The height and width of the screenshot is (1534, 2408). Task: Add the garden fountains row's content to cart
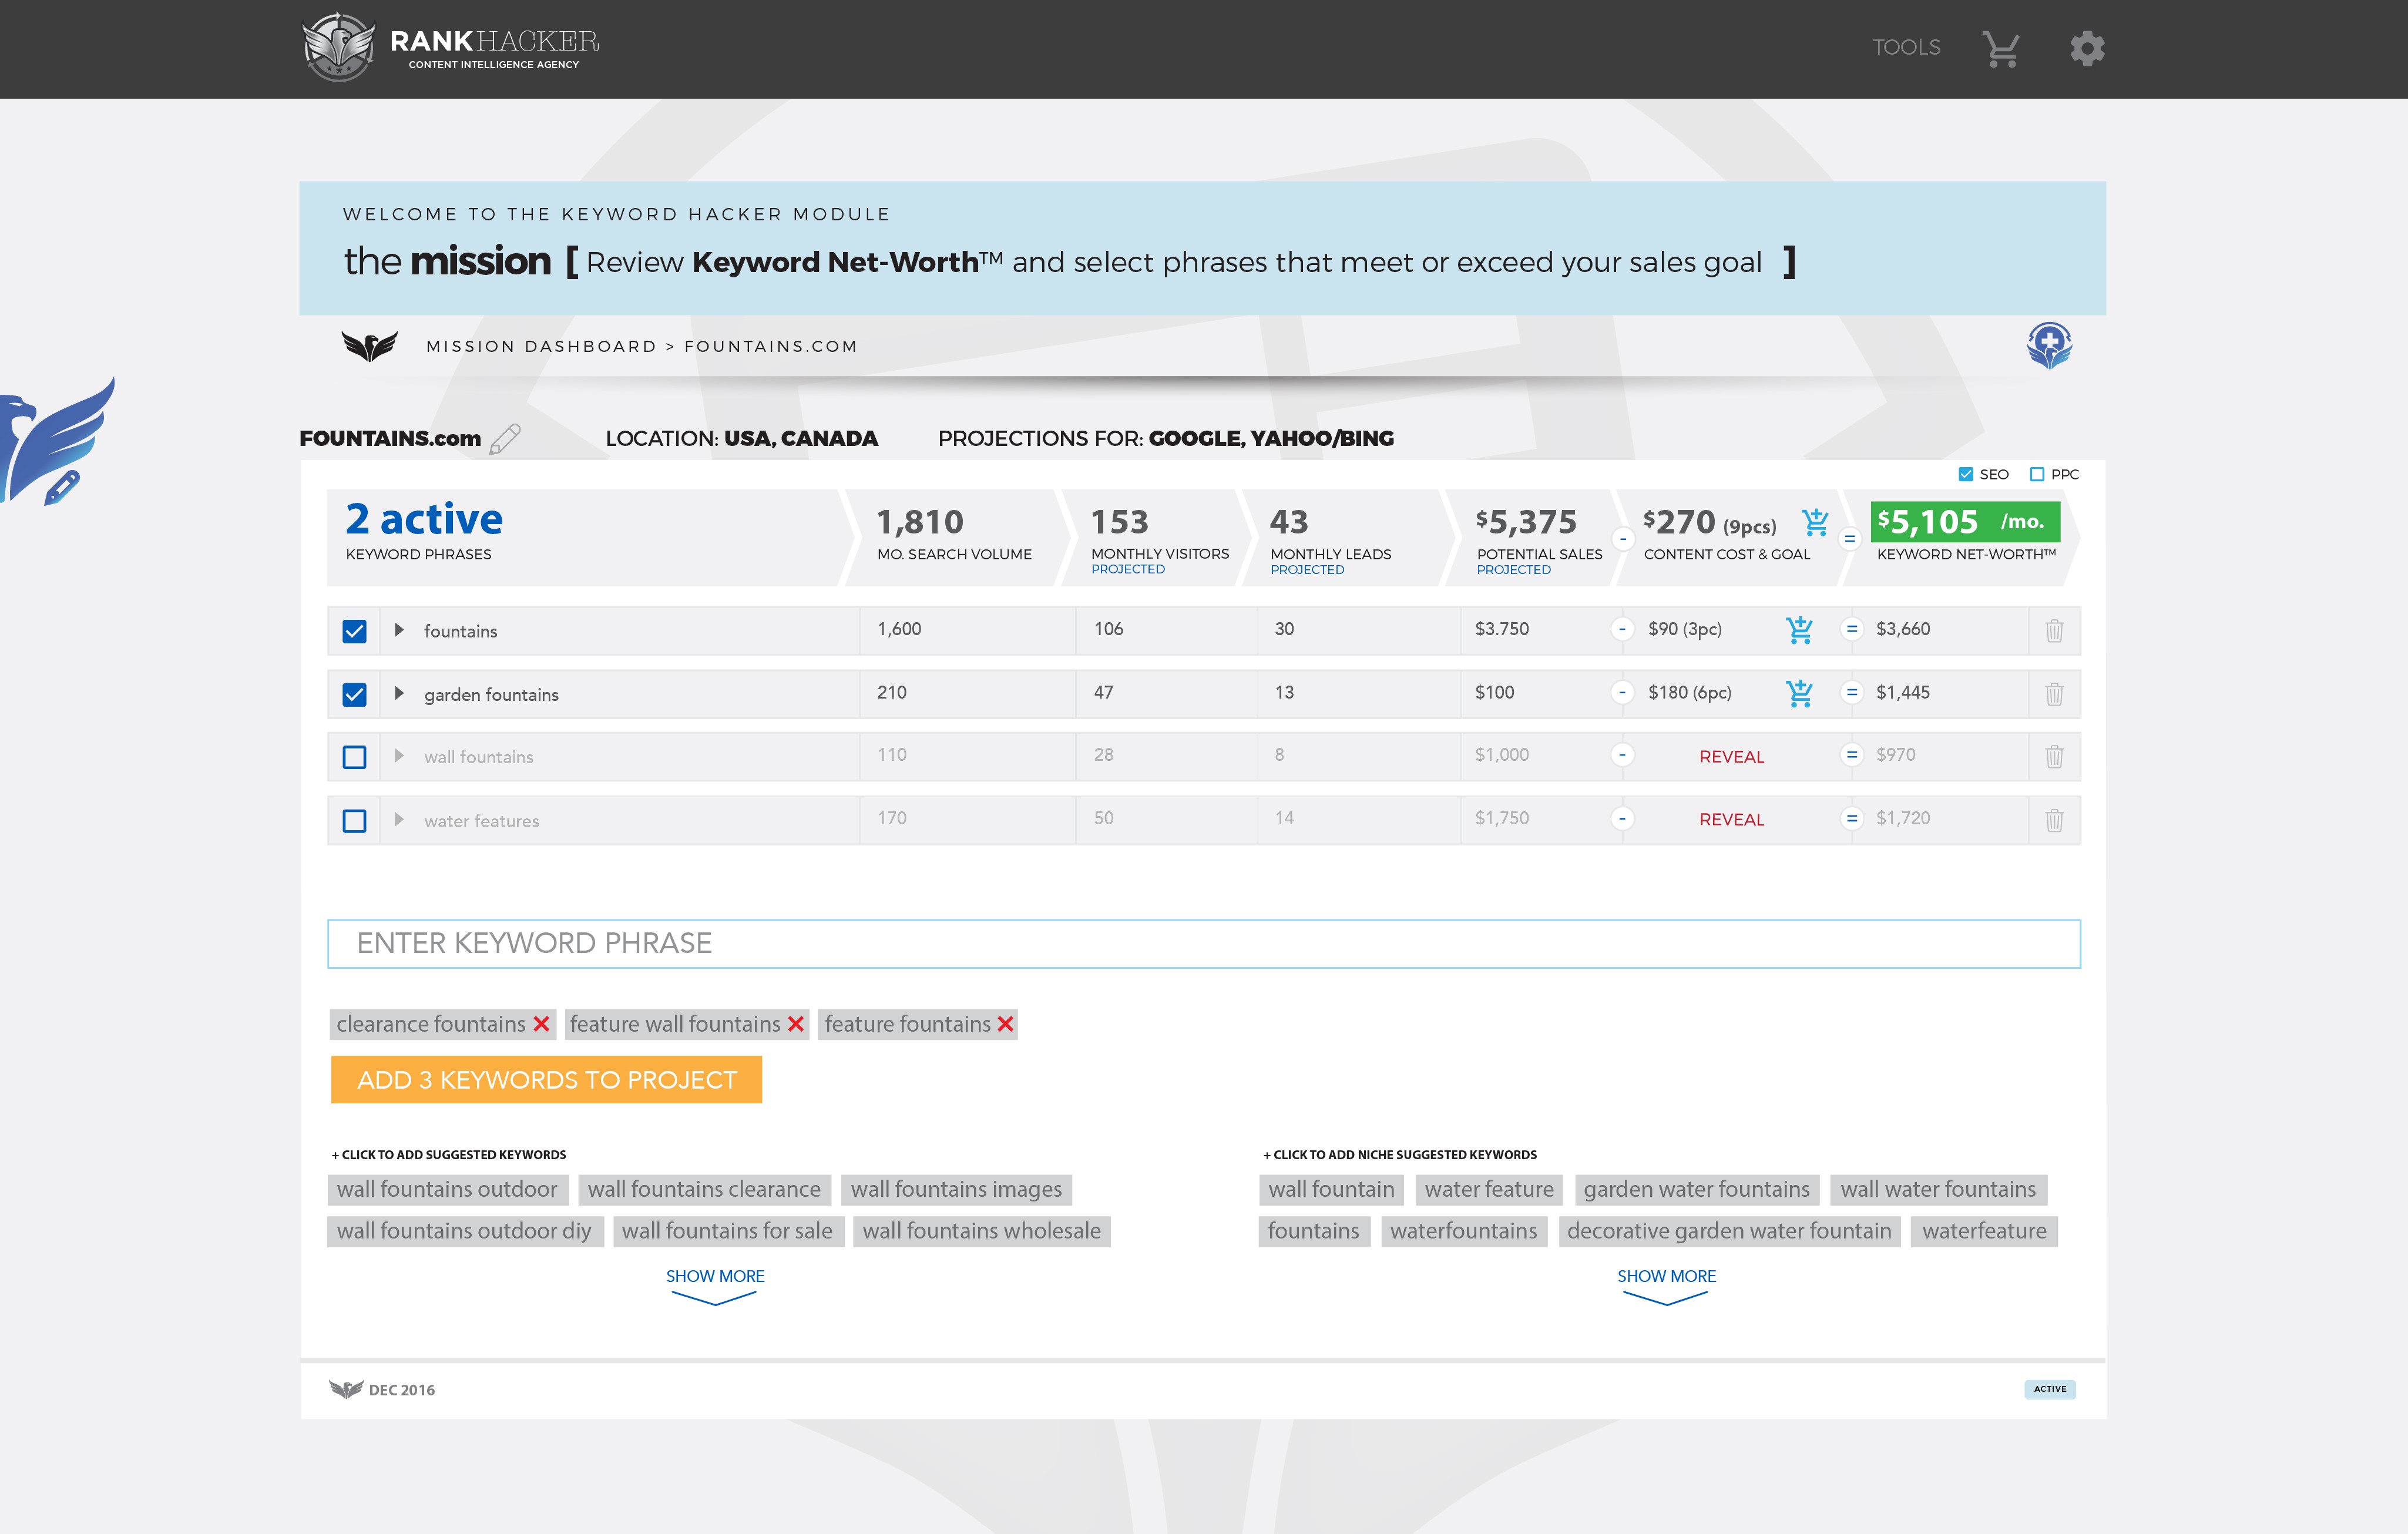pos(1799,693)
